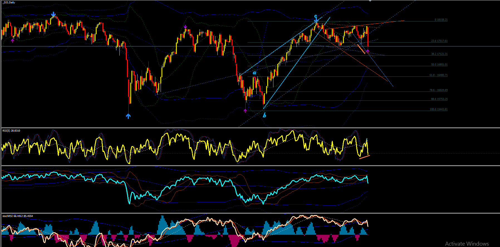500x247 pixels.
Task: Select the Fibonacci 61.8 level label 16480.71
Action: [x=438, y=75]
